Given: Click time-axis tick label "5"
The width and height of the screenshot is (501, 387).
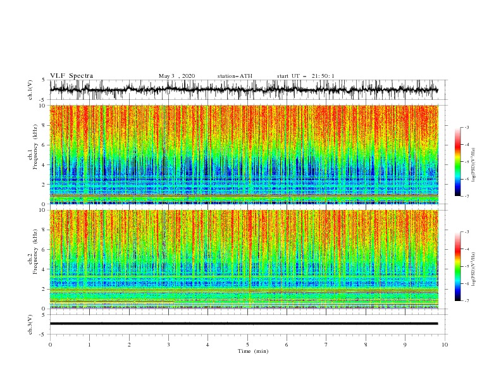Looking at the screenshot, I should pyautogui.click(x=247, y=345).
